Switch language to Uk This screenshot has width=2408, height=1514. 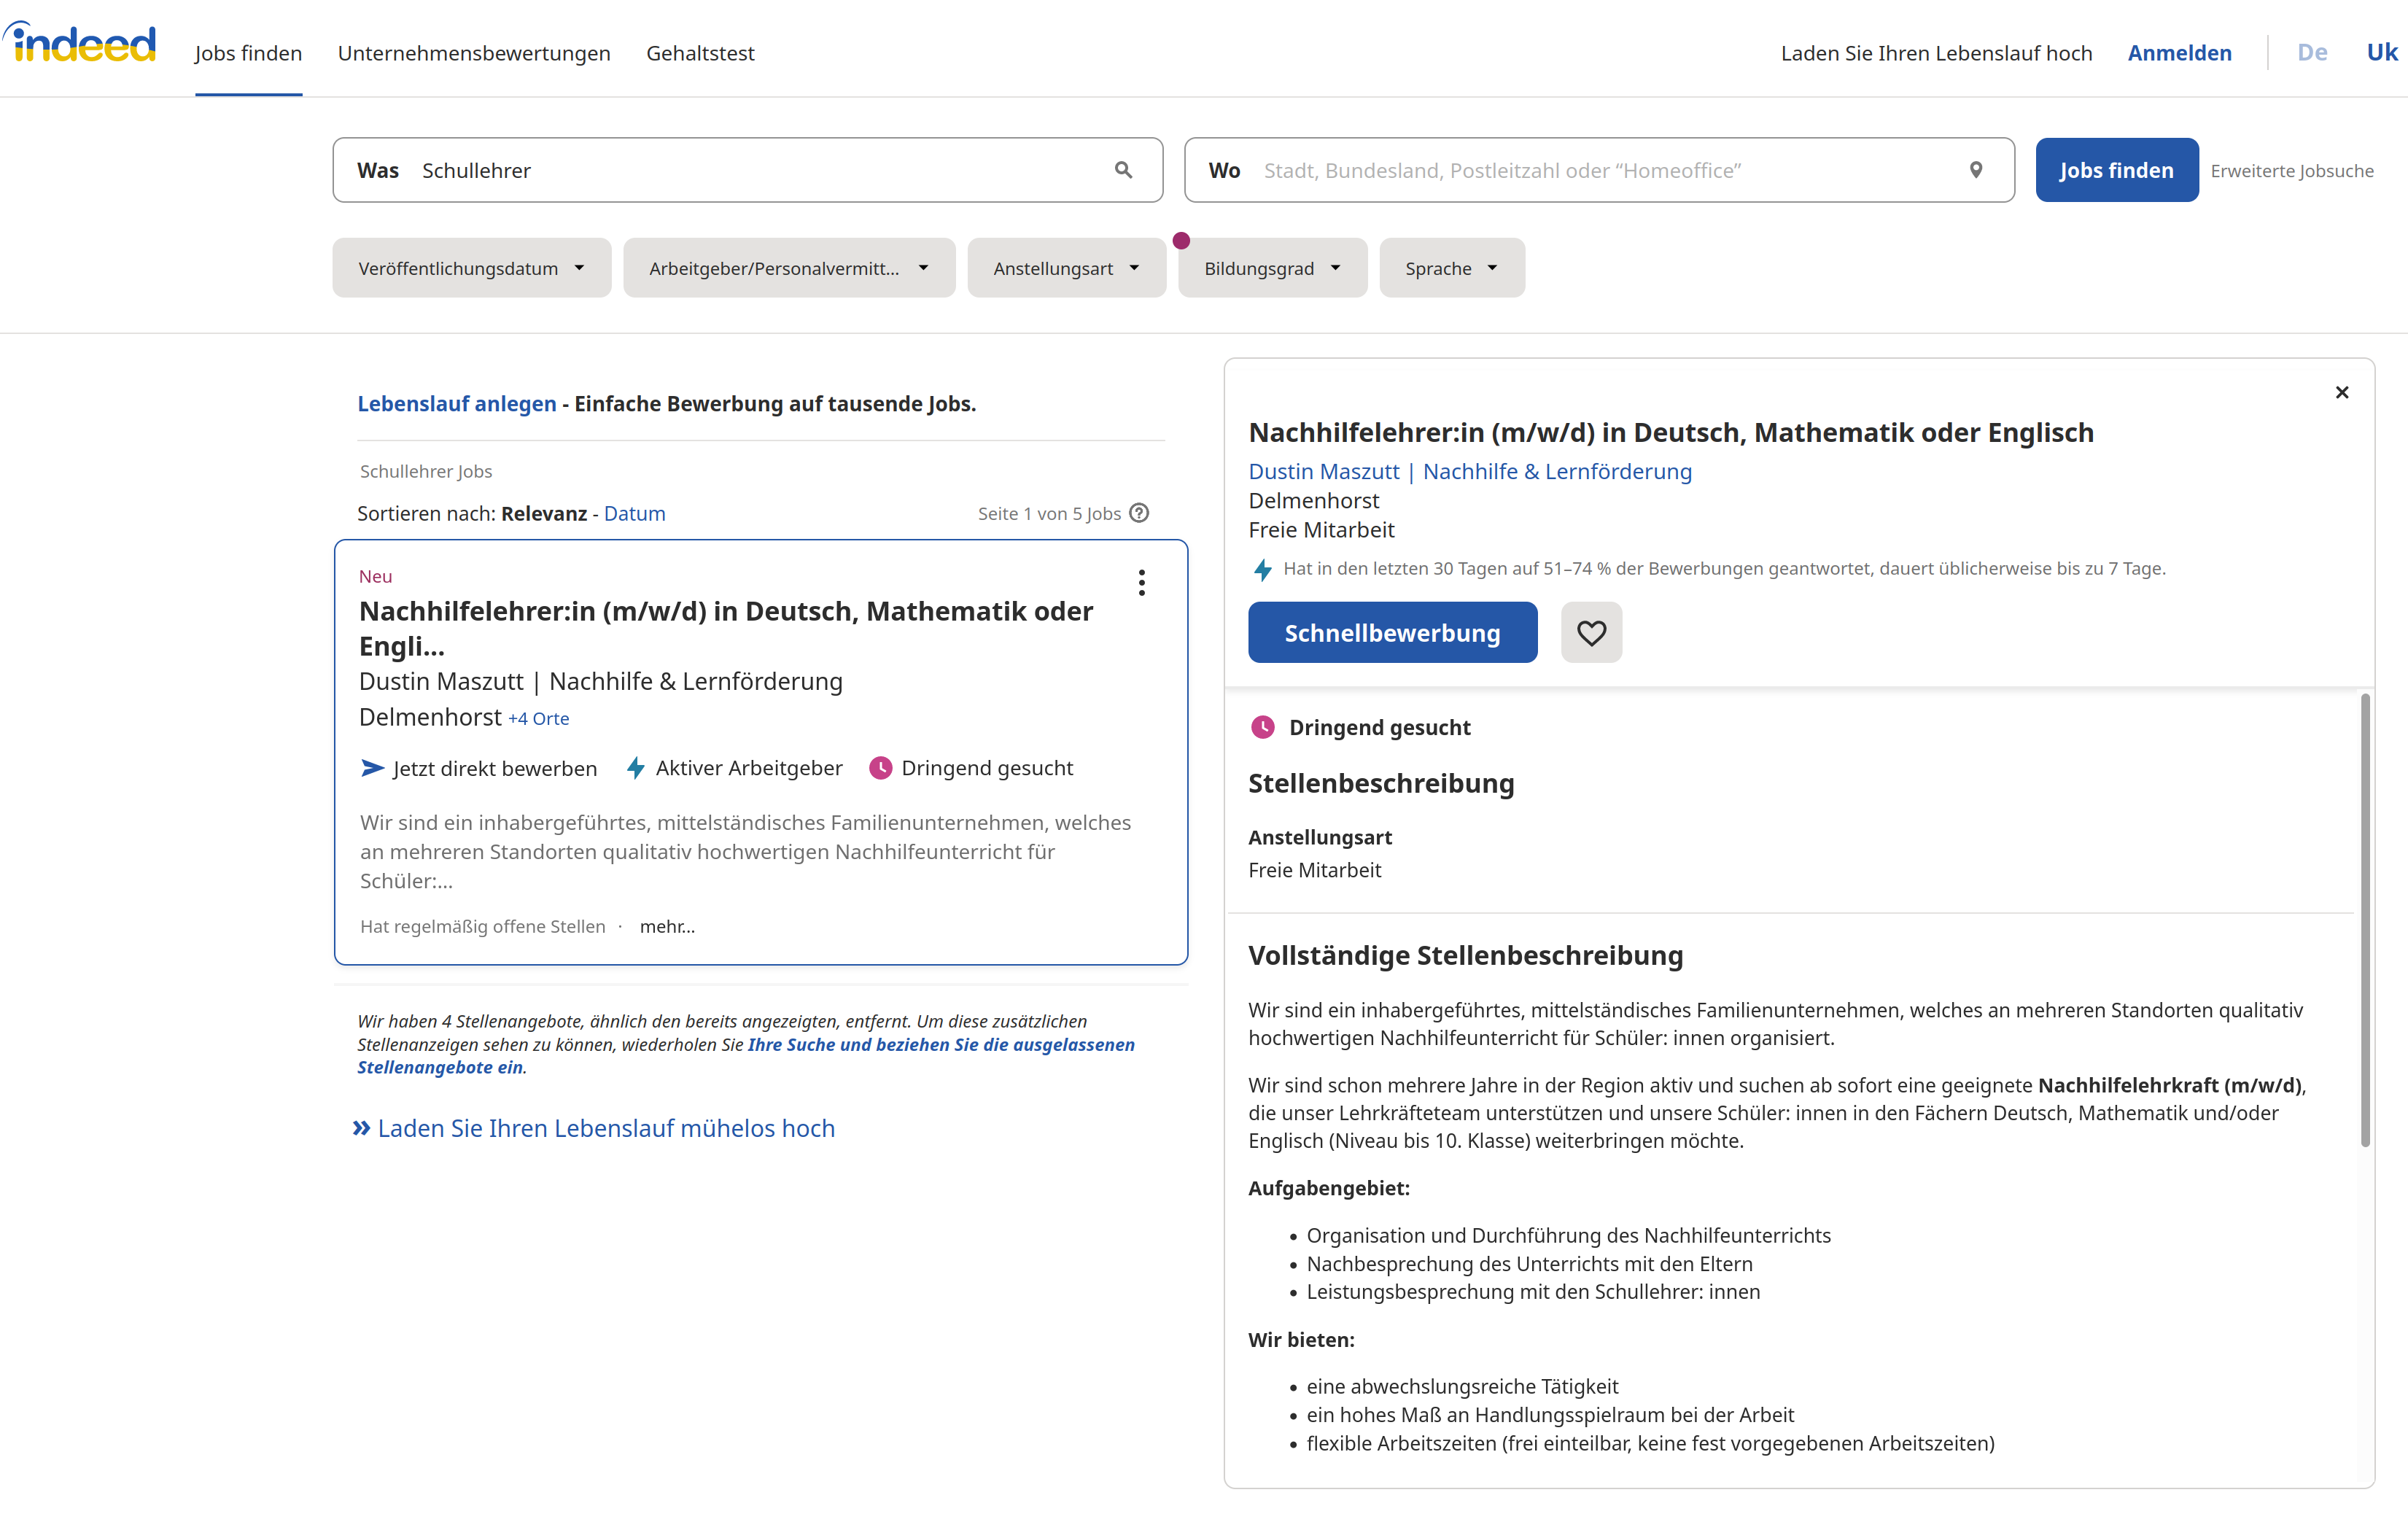tap(2381, 53)
